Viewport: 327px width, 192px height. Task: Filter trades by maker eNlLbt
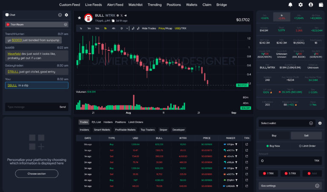coord(236,162)
